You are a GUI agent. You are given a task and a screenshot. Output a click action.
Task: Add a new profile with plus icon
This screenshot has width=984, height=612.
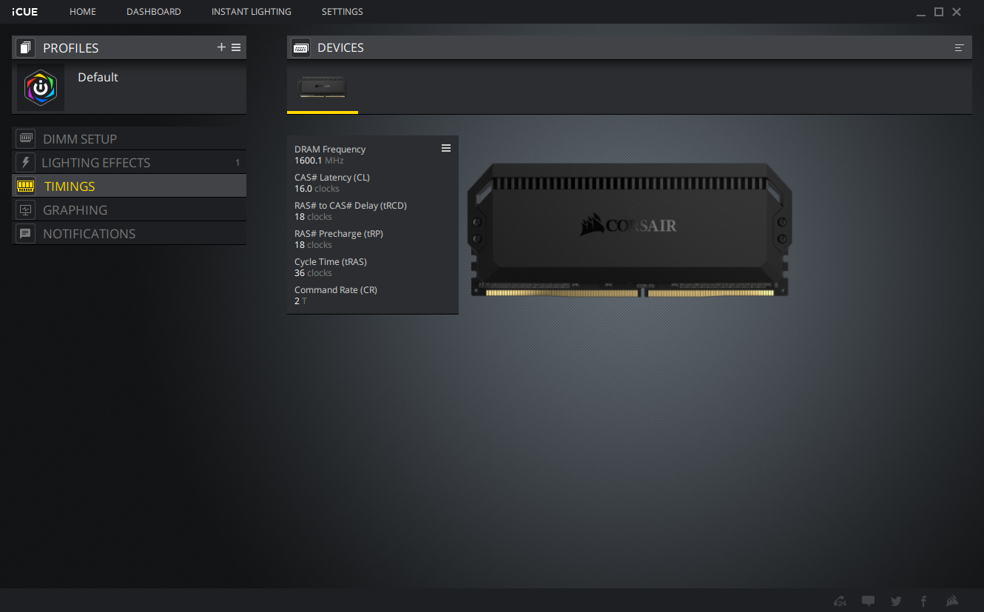pyautogui.click(x=221, y=47)
